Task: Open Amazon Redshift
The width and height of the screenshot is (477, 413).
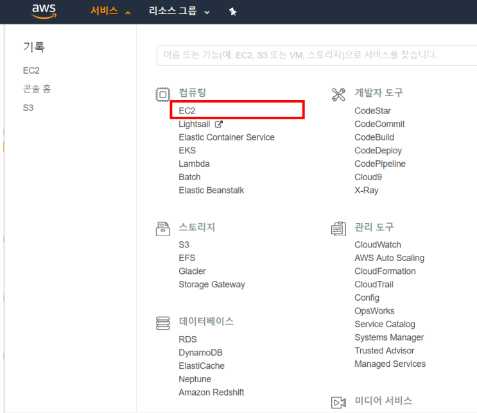Action: [x=211, y=392]
